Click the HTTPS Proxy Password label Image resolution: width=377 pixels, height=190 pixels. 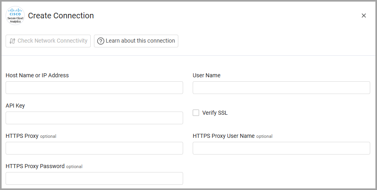point(35,166)
